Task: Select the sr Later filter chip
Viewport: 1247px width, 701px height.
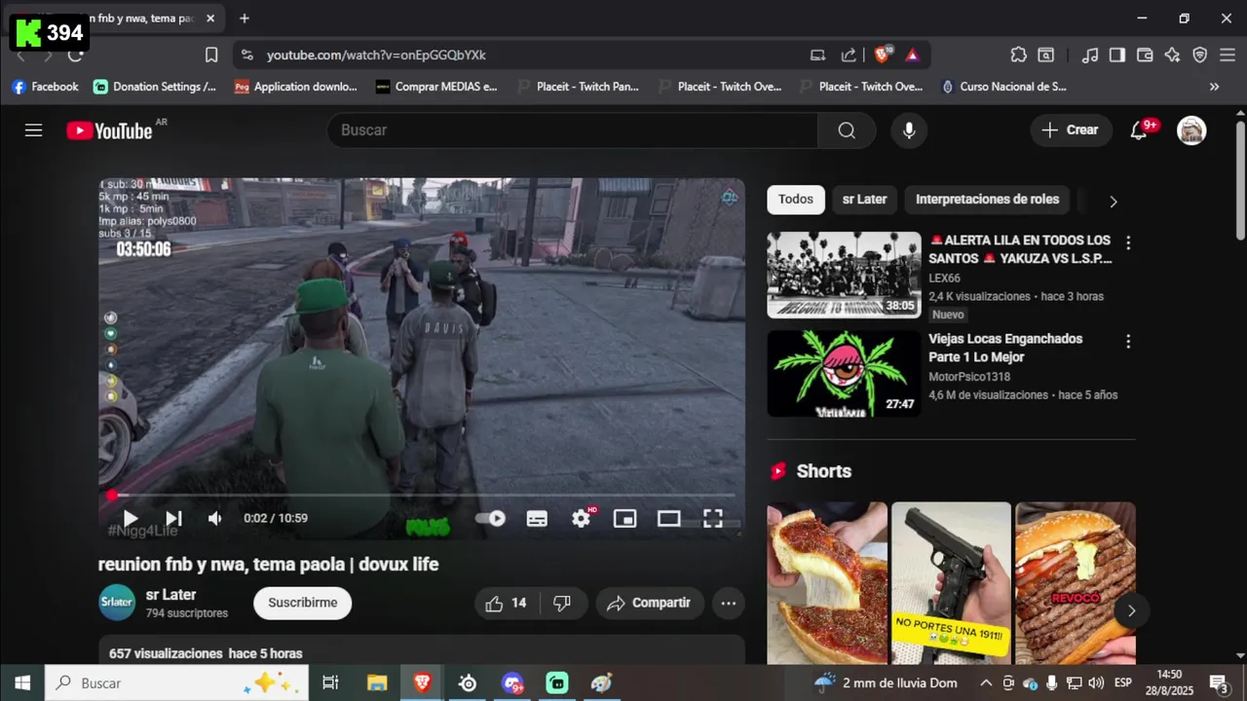Action: [x=864, y=200]
